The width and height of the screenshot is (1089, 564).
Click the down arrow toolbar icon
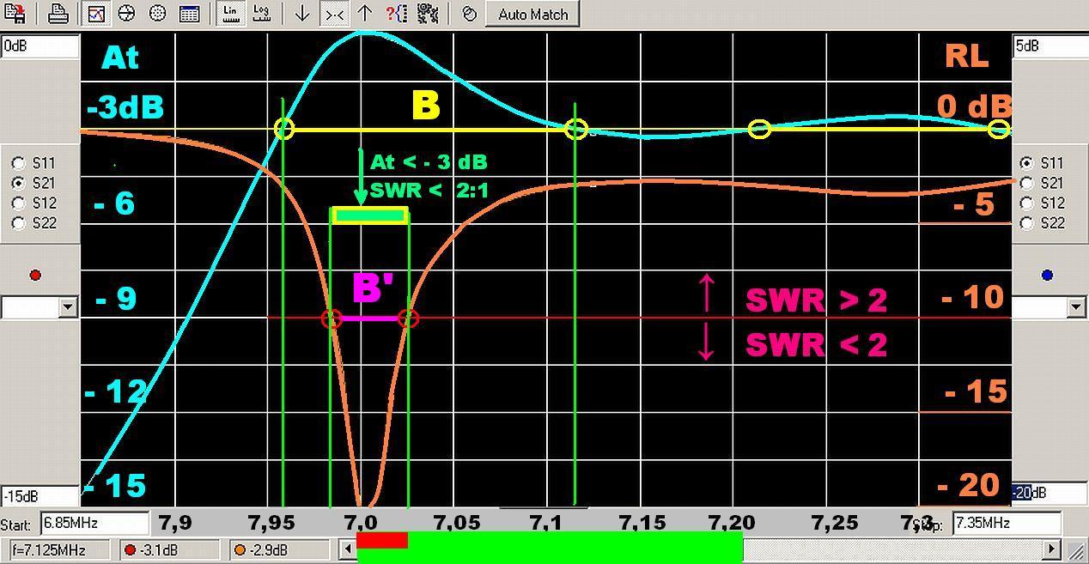click(301, 14)
